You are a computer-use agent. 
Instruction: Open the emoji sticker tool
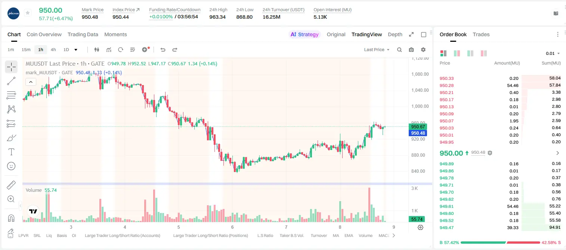[11, 166]
